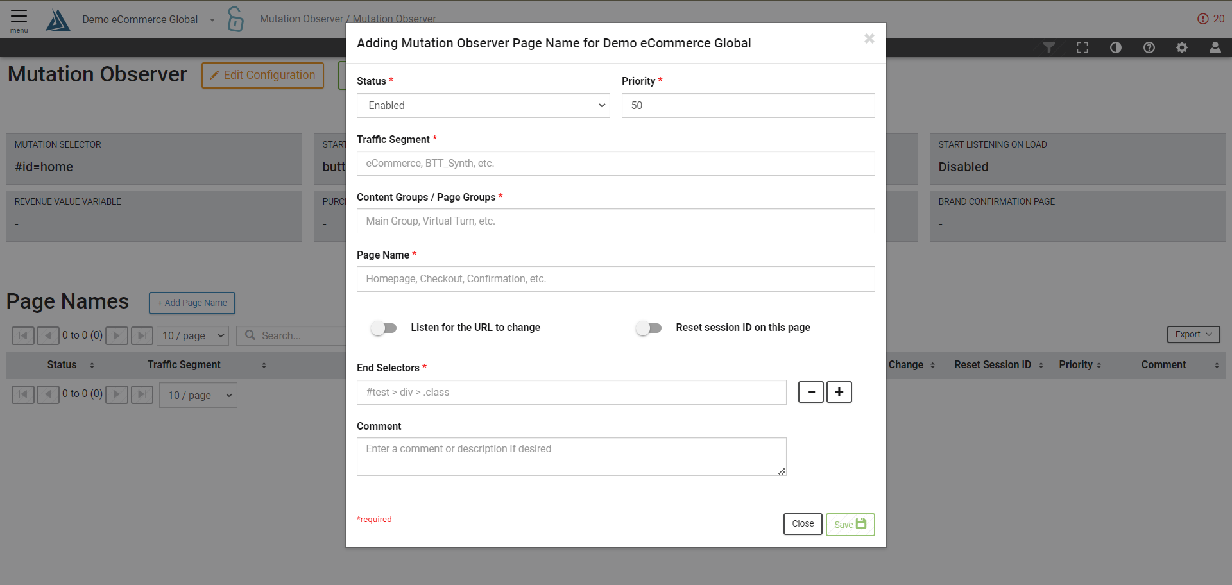Sort by the Priority column header
Viewport: 1232px width, 585px height.
(1080, 365)
